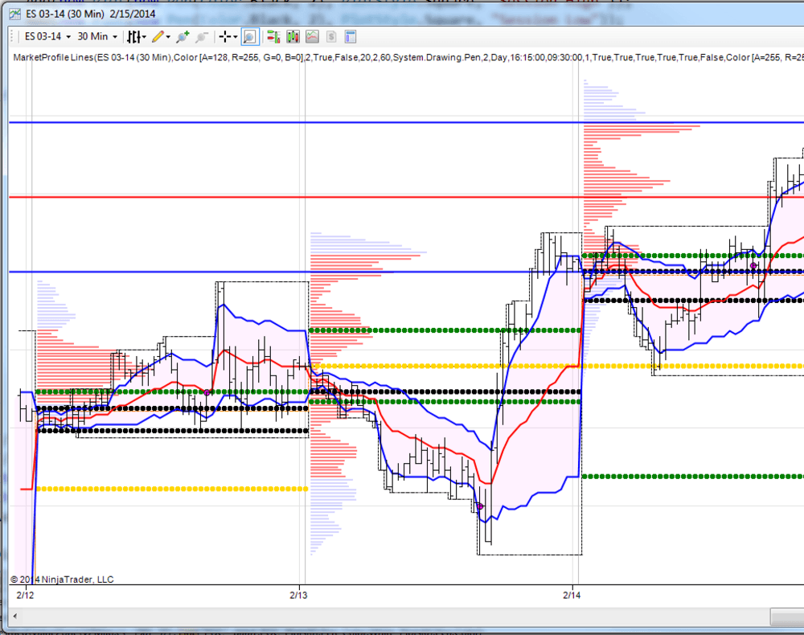Expand the drawing tools dropdown arrow
804x635 pixels.
click(168, 36)
